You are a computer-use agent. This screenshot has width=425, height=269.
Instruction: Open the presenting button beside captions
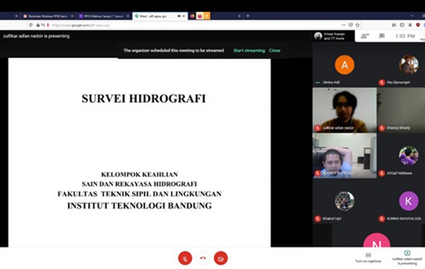pyautogui.click(x=407, y=258)
